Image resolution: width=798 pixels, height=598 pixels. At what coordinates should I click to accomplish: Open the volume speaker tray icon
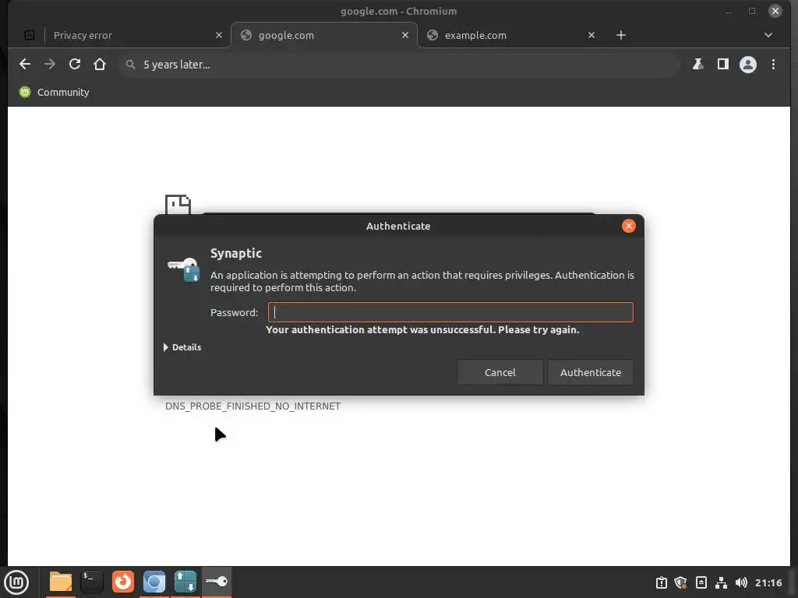741,582
